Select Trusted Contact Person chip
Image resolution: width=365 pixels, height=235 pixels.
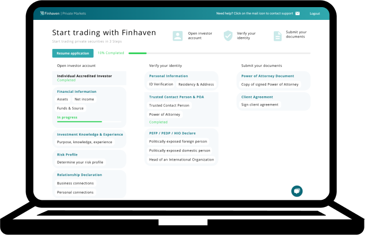coord(169,105)
